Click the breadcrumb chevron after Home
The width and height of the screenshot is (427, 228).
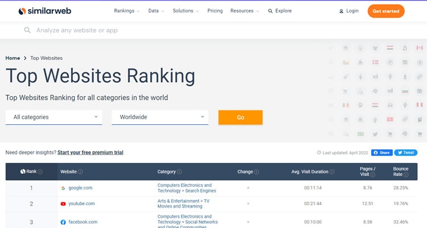point(25,58)
